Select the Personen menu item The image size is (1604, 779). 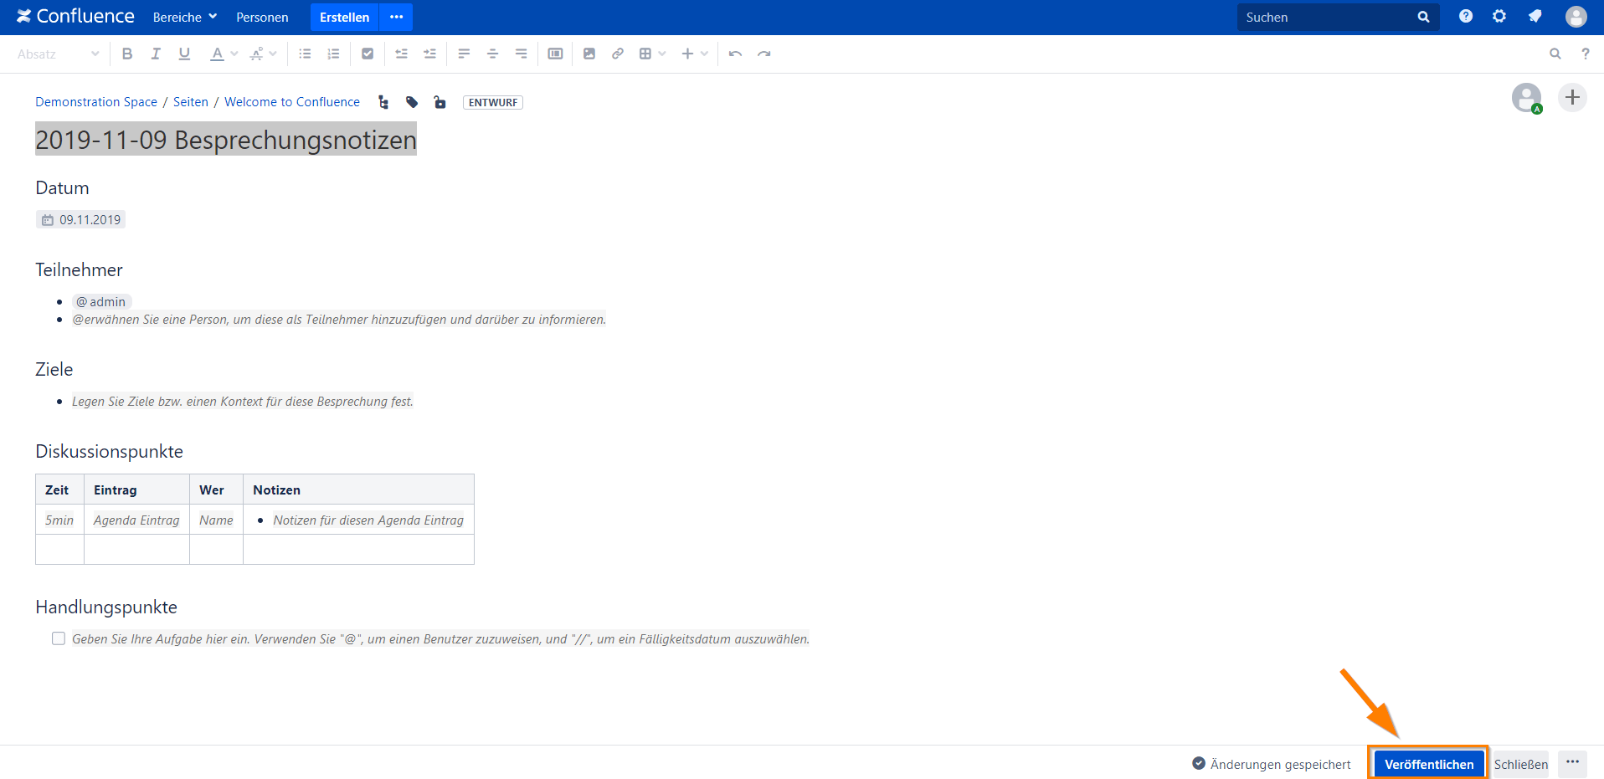262,17
